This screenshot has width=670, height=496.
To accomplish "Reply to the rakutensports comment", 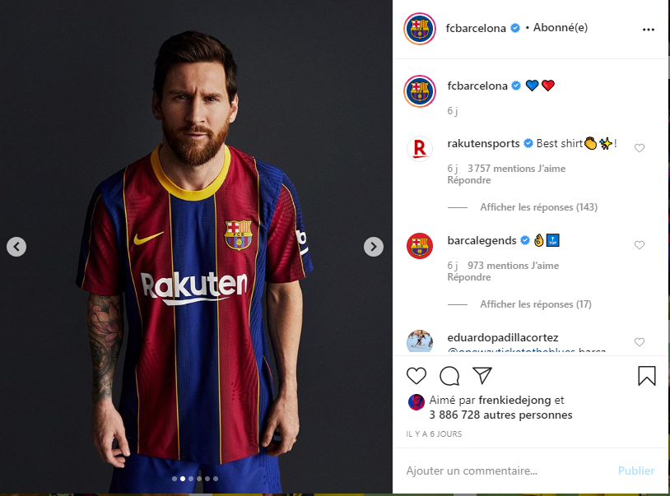I will [x=469, y=180].
